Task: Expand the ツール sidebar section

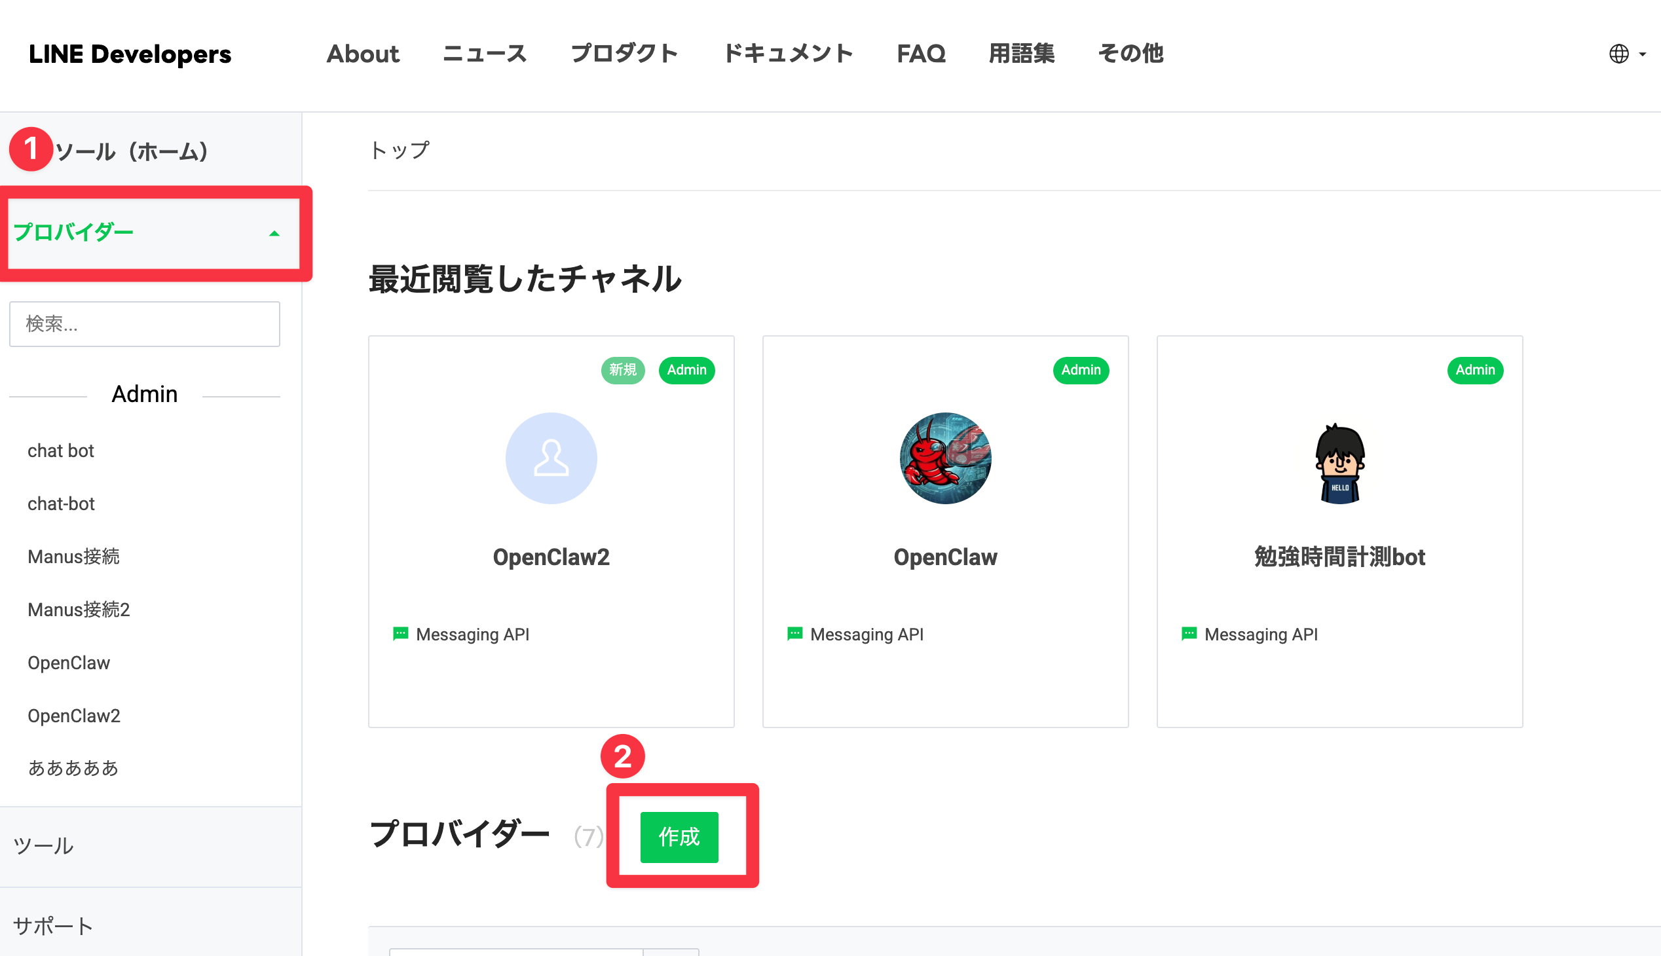Action: pos(43,846)
